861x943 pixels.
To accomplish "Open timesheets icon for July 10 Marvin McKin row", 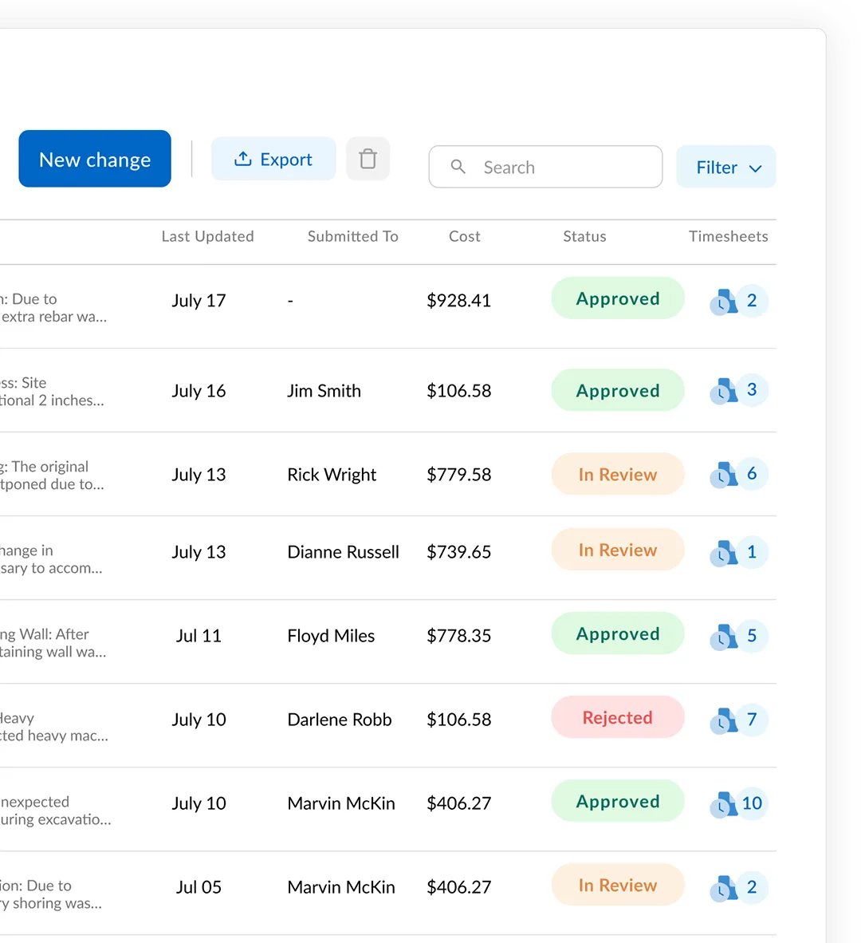I will (723, 805).
